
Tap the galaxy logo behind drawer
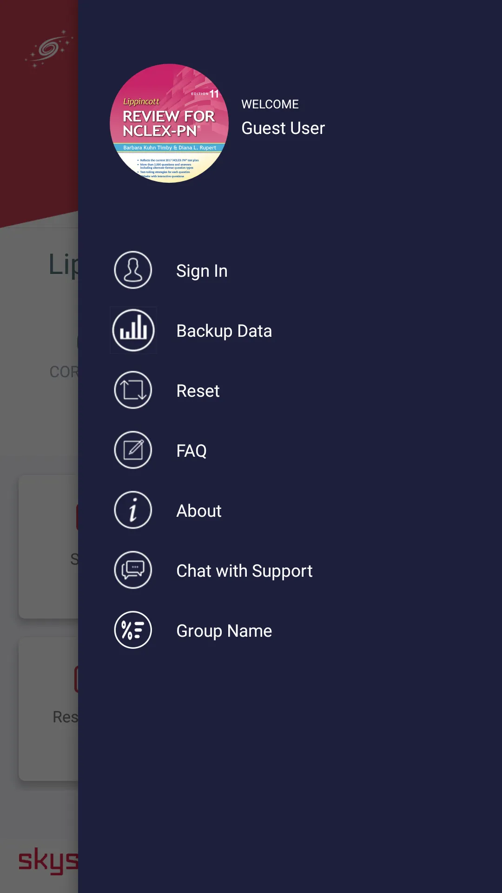(x=50, y=48)
